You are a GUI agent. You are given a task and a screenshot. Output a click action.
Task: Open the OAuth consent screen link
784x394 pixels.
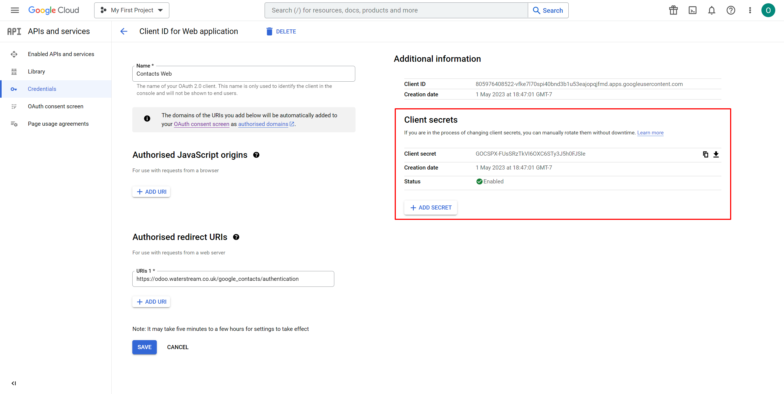click(201, 124)
